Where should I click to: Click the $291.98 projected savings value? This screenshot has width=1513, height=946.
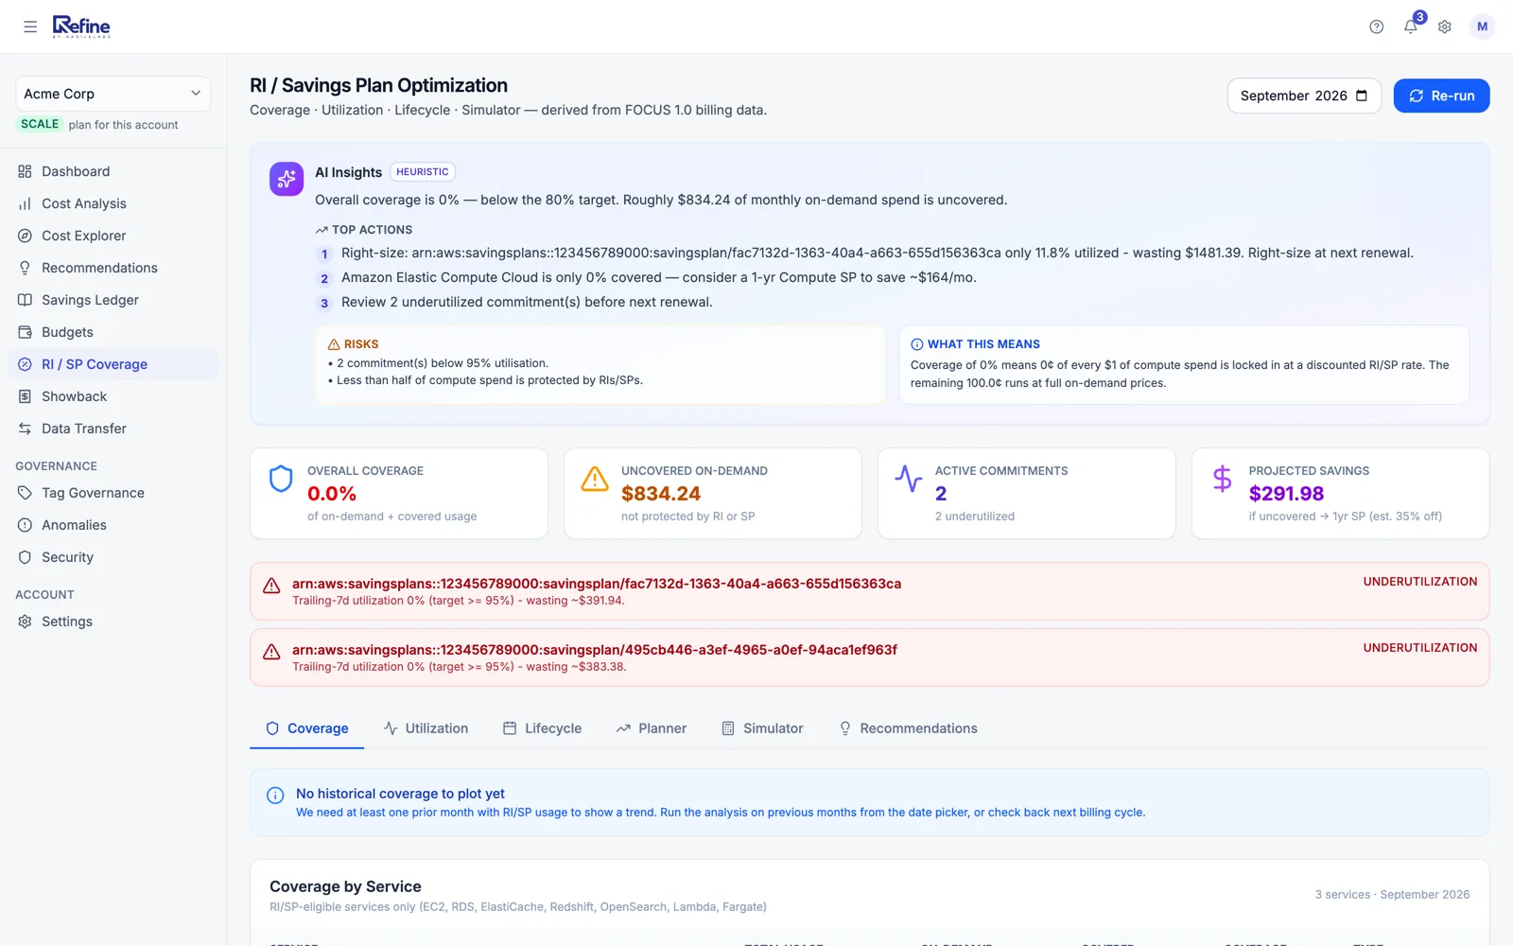[x=1286, y=494]
